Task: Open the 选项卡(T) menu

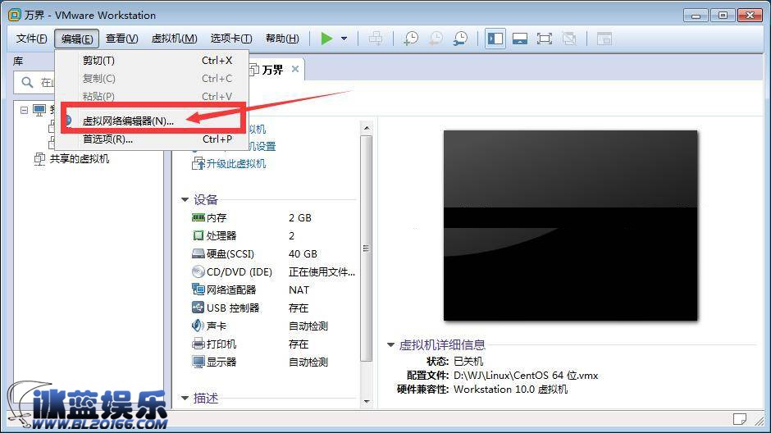Action: tap(231, 39)
